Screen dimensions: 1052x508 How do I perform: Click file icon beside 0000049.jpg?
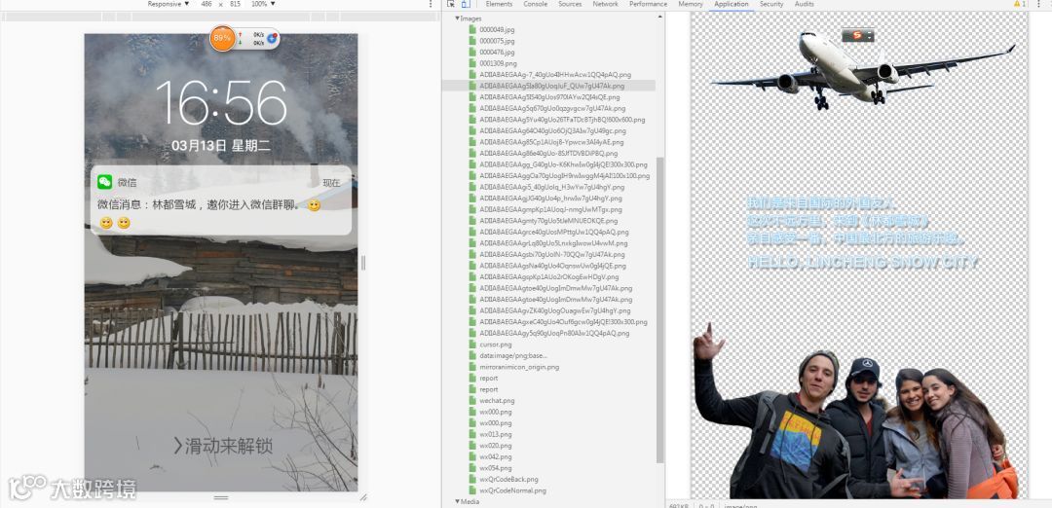(472, 29)
